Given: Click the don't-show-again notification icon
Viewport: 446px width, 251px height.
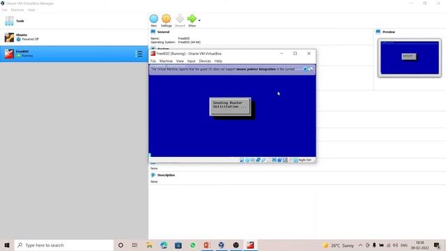Looking at the screenshot, I should pyautogui.click(x=311, y=69).
